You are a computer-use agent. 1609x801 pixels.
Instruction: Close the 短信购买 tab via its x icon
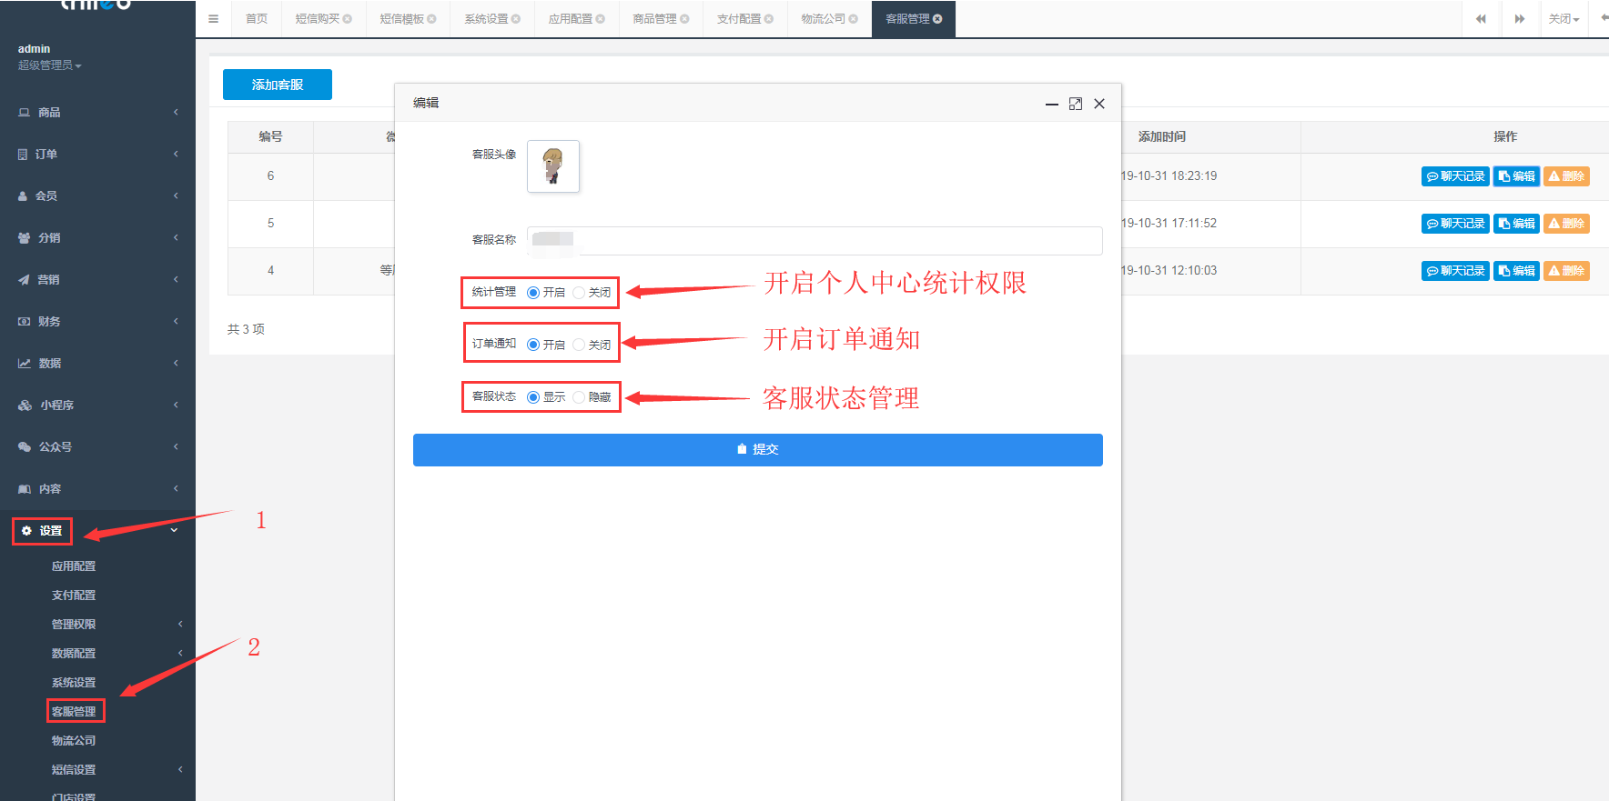(x=347, y=18)
